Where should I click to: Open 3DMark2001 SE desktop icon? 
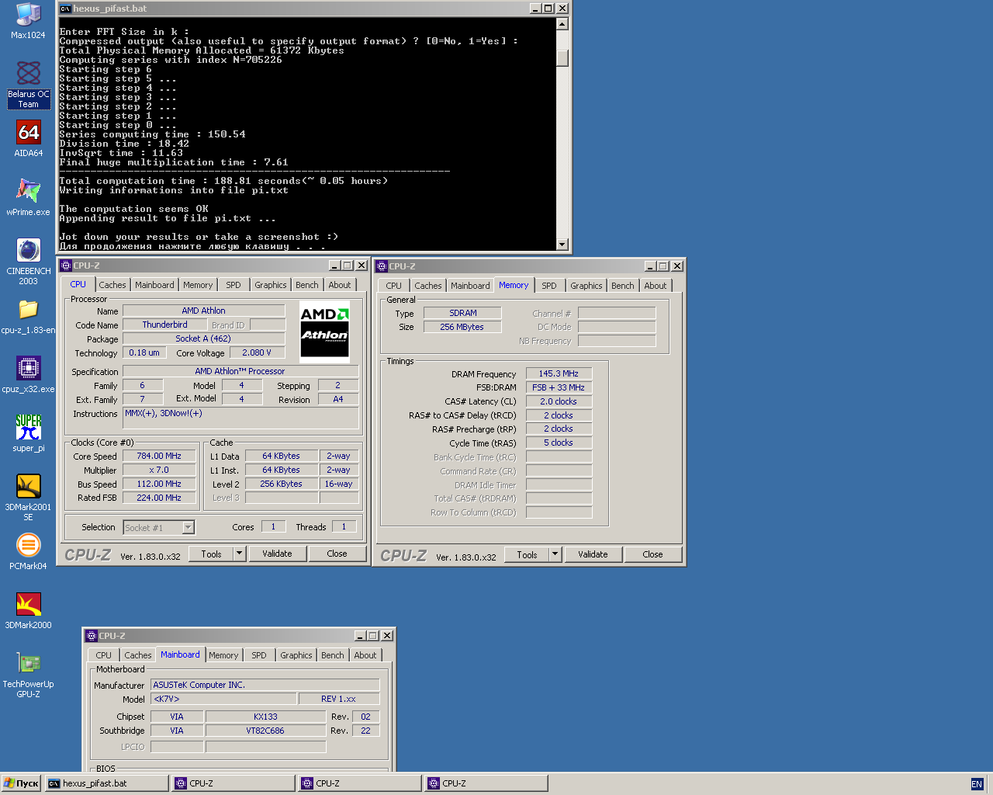[x=28, y=497]
